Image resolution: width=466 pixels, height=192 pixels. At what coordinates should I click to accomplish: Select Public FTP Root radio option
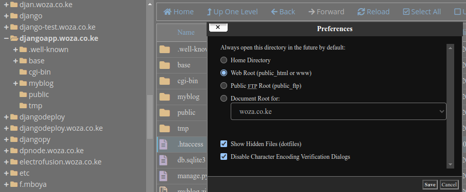pyautogui.click(x=224, y=86)
